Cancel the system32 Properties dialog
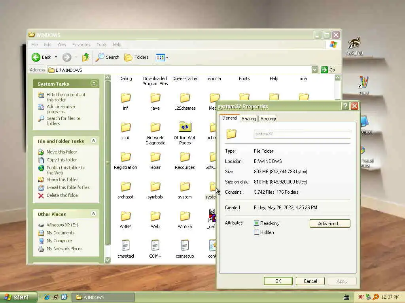The height and width of the screenshot is (303, 405). [x=310, y=281]
